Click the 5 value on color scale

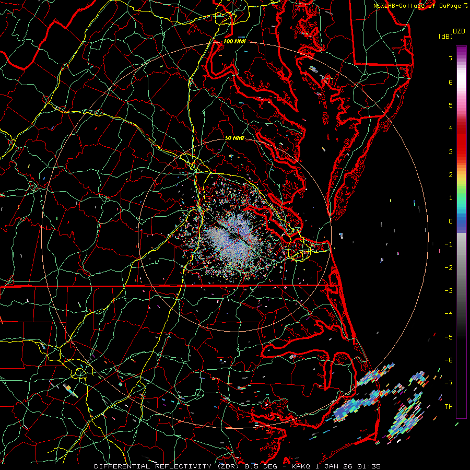click(x=451, y=105)
